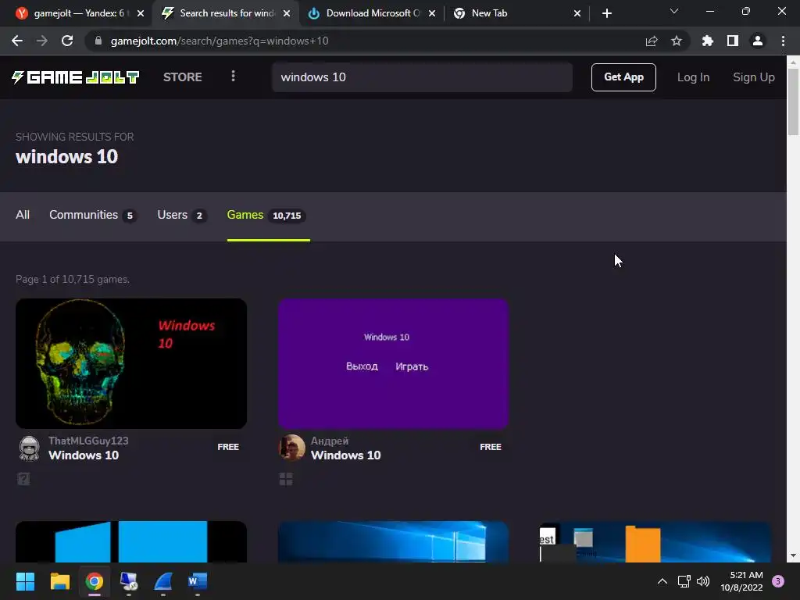800x600 pixels.
Task: Open the volume speaker tray icon
Action: (x=703, y=581)
